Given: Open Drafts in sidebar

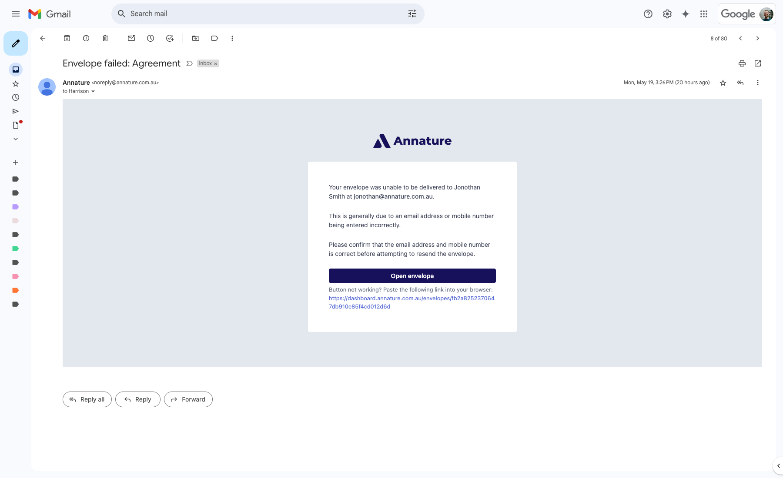Looking at the screenshot, I should [x=16, y=125].
